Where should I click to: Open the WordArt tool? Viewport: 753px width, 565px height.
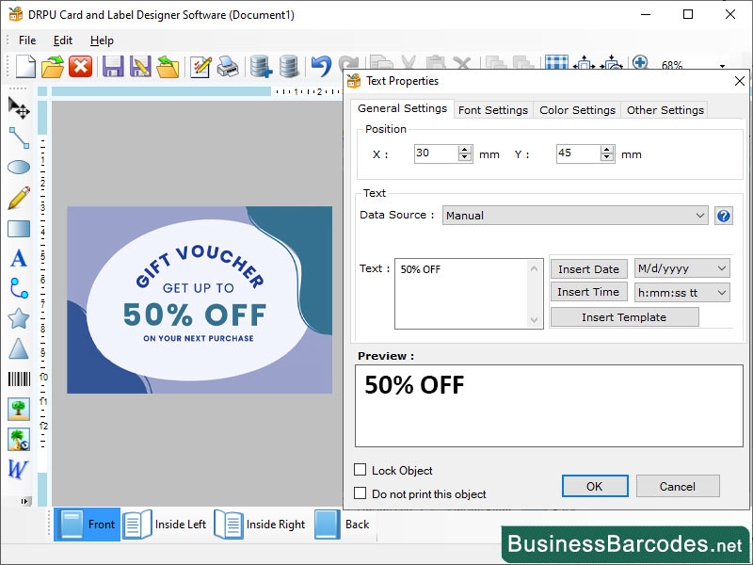point(19,471)
